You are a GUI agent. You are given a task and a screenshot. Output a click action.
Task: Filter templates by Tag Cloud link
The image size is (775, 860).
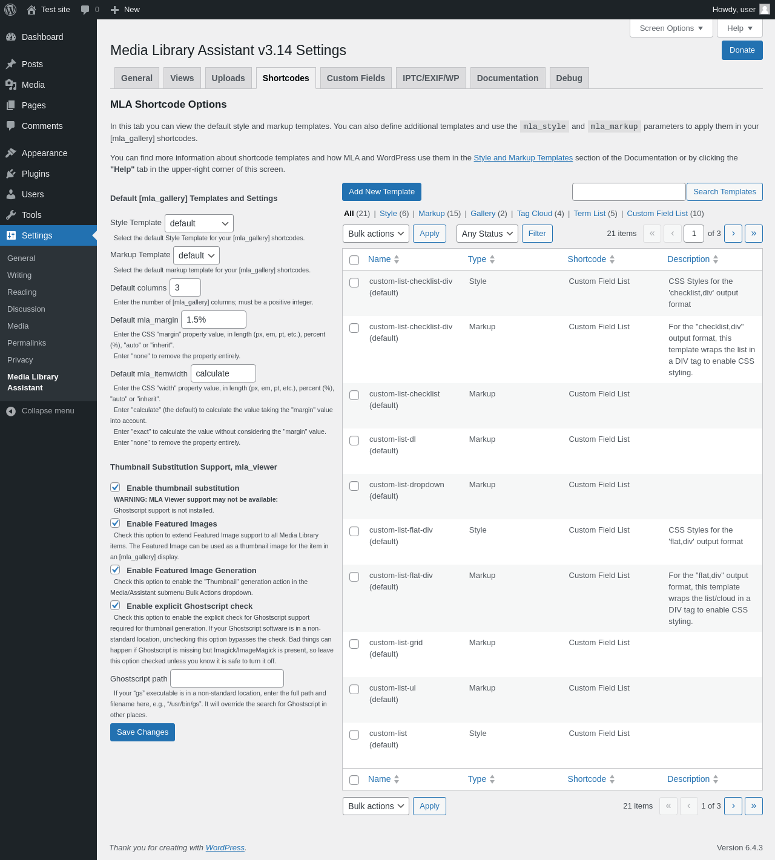pyautogui.click(x=535, y=214)
